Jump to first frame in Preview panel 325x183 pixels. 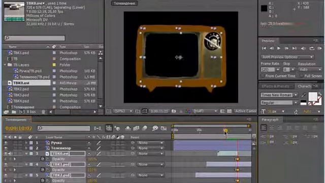coord(264,48)
